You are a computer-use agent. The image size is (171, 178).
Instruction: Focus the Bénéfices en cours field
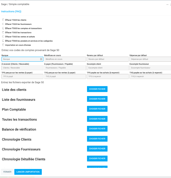(65, 59)
